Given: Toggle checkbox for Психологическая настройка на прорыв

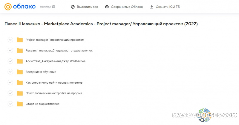Looking at the screenshot, I should tap(10, 93).
